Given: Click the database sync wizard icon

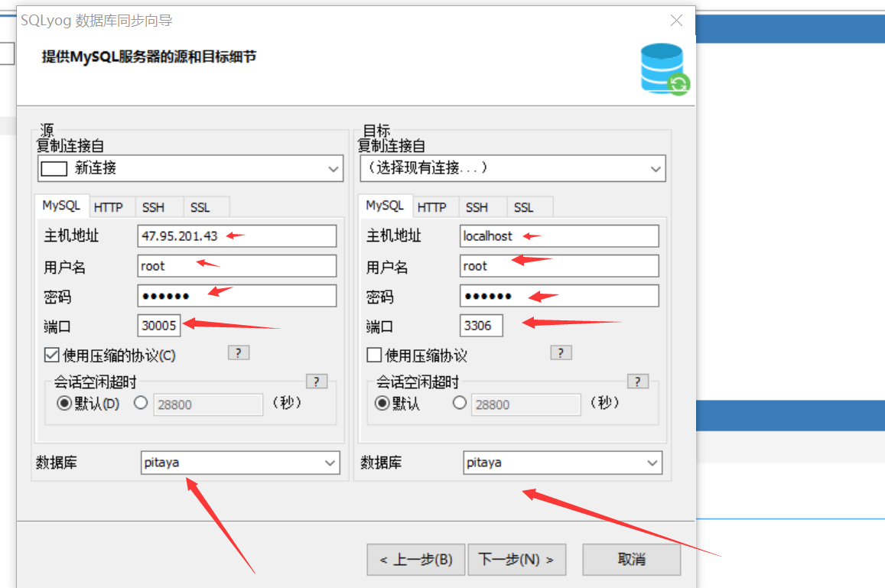Looking at the screenshot, I should pyautogui.click(x=665, y=70).
